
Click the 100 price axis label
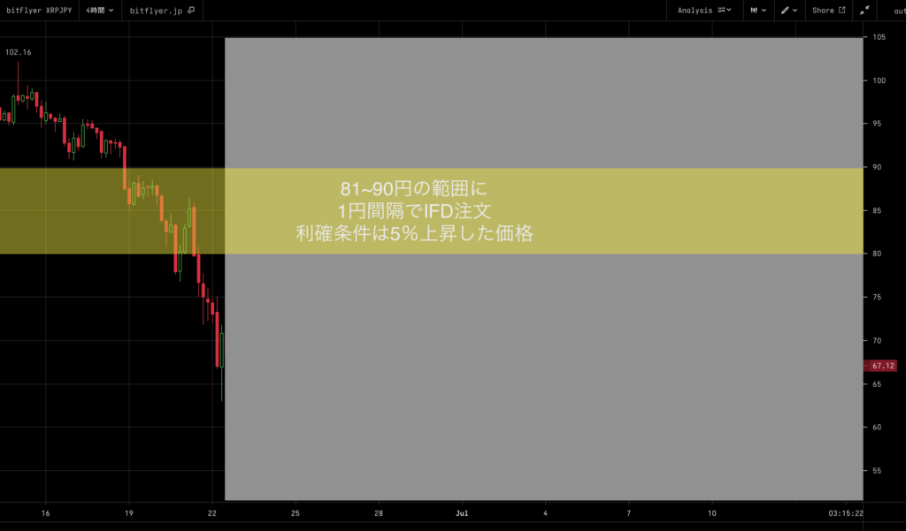[x=879, y=80]
